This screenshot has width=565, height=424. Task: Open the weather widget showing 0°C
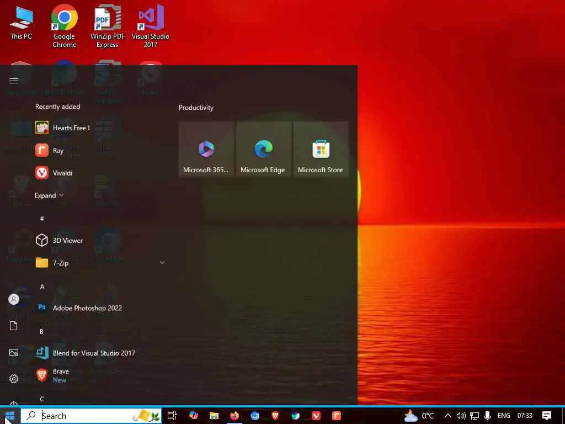tap(419, 416)
